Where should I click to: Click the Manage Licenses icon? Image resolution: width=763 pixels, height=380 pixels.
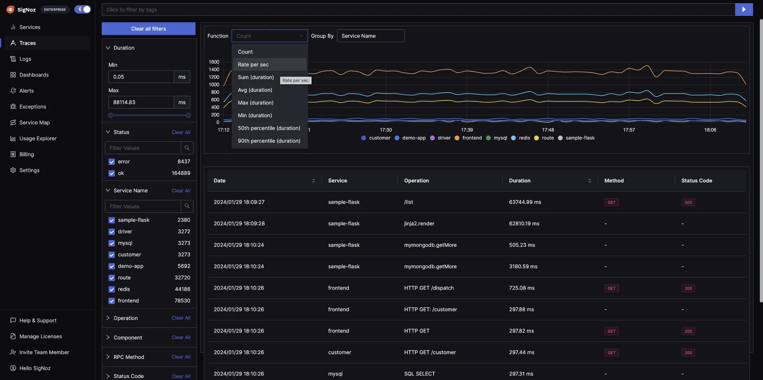13,336
